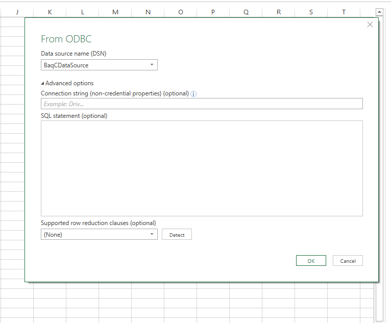391x323 pixels.
Task: Select column J header in spreadsheet
Action: [17, 12]
